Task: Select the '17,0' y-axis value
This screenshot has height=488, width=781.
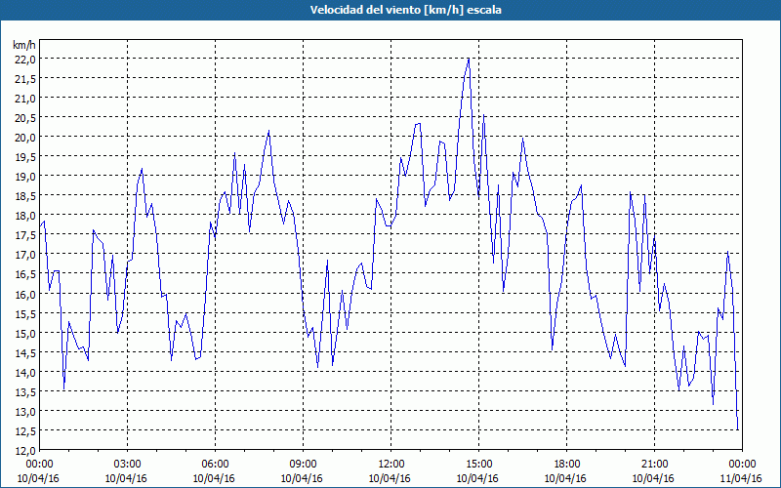Action: pyautogui.click(x=25, y=255)
